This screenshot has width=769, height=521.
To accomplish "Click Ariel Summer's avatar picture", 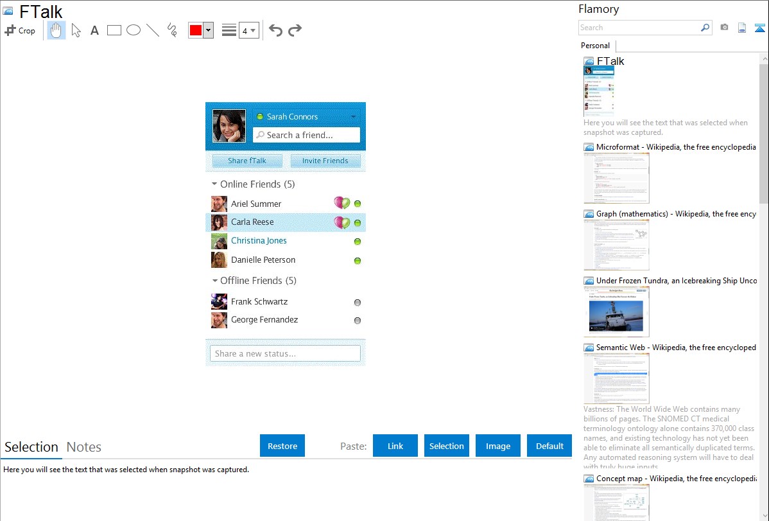I will 220,204.
